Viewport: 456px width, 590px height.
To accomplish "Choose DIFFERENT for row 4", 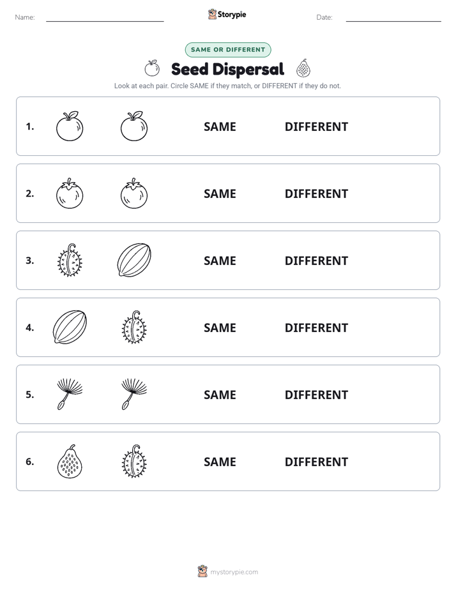I will [316, 328].
